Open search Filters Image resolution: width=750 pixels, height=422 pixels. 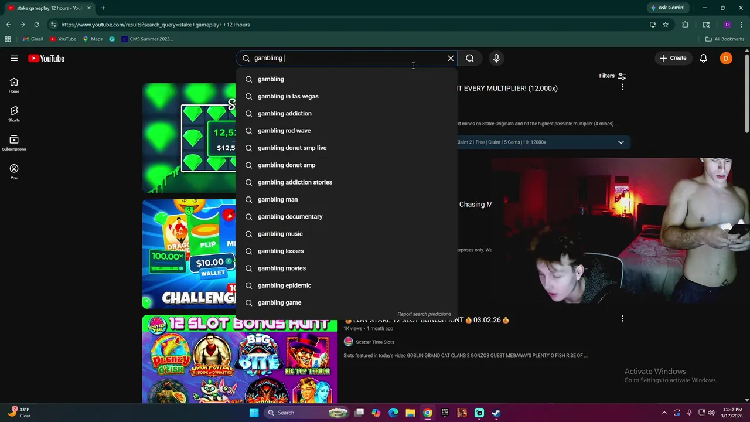[612, 76]
